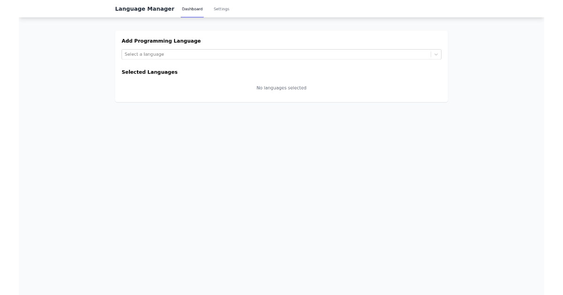
Task: Click the 'Language Manager' title
Action: [145, 8]
